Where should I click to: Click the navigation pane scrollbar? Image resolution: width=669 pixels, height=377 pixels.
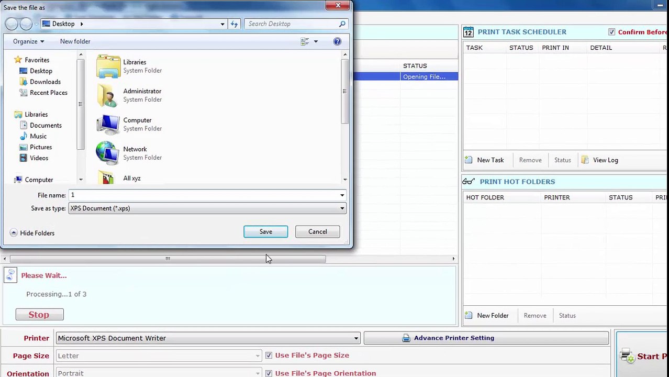80,104
